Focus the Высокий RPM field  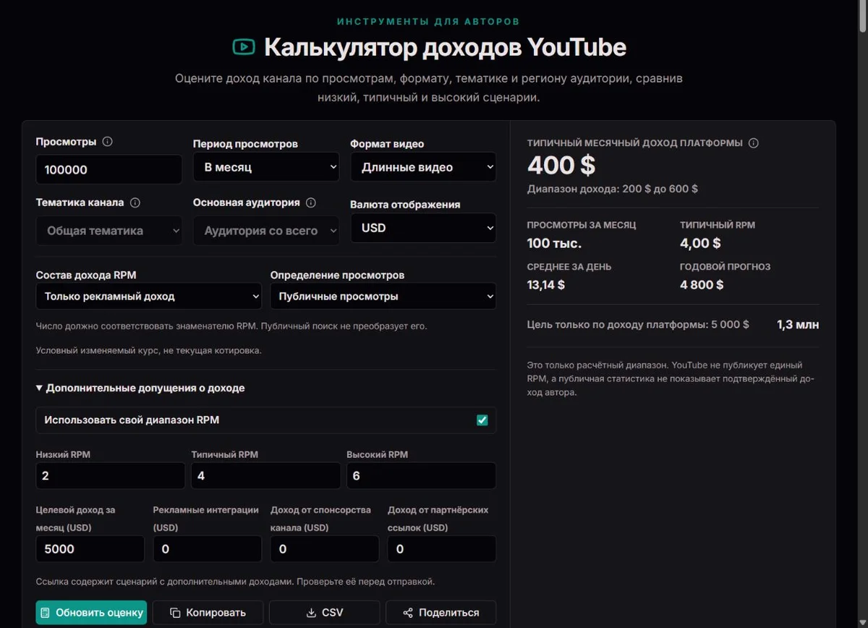point(422,476)
